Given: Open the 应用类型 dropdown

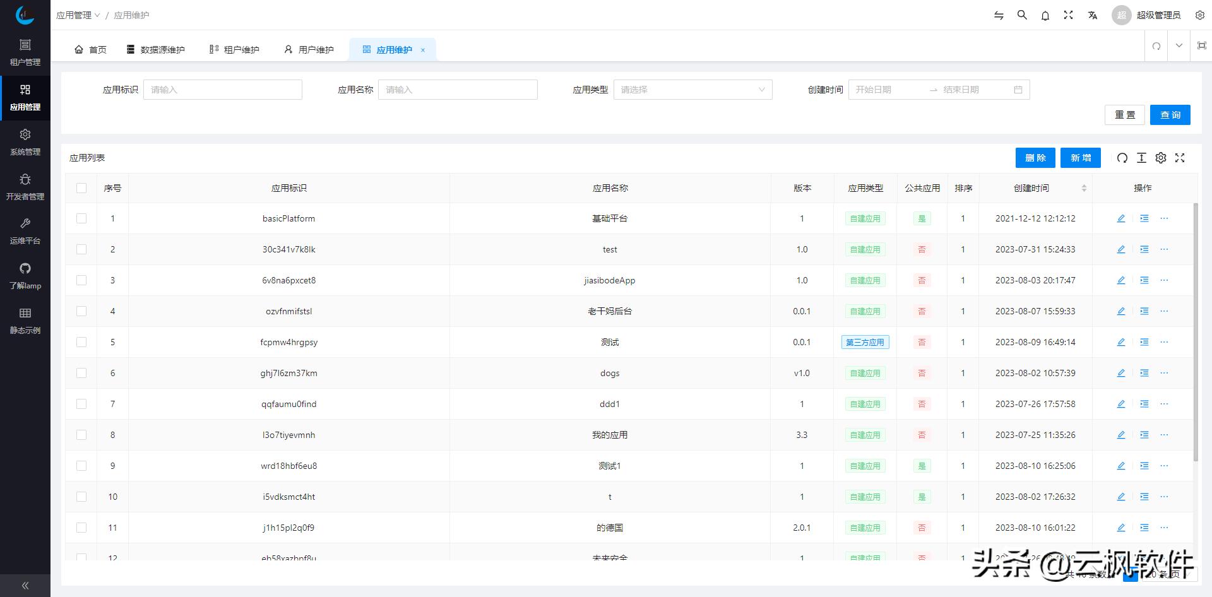Looking at the screenshot, I should [692, 90].
